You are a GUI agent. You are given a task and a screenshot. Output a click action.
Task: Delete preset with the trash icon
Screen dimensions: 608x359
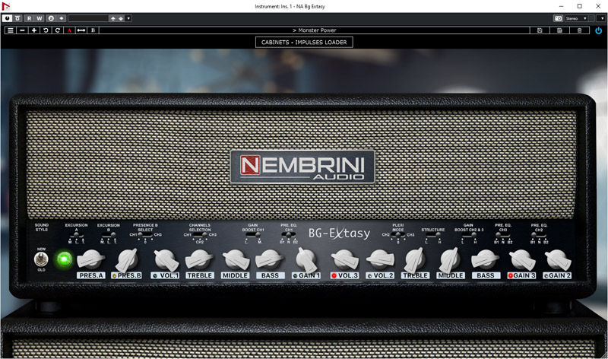click(x=580, y=30)
